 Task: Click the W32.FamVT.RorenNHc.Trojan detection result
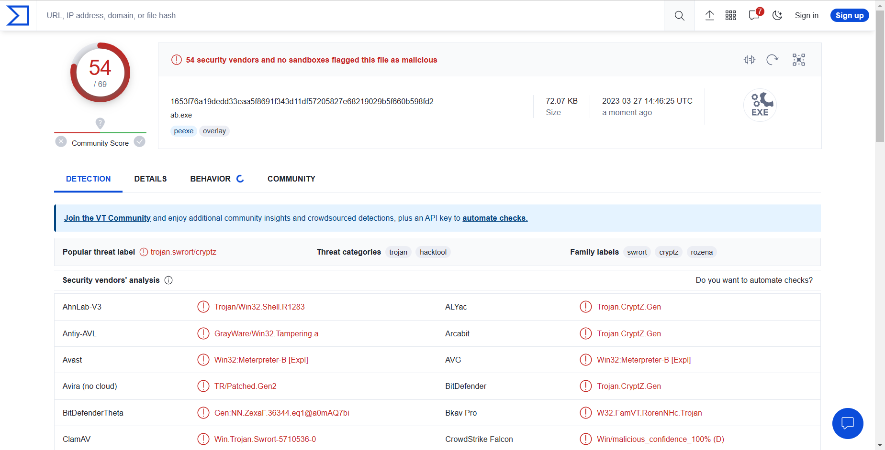pyautogui.click(x=650, y=413)
